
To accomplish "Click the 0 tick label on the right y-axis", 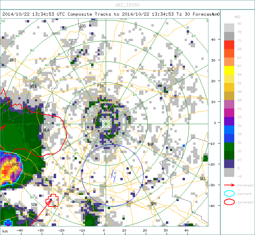I will (x=215, y=123).
